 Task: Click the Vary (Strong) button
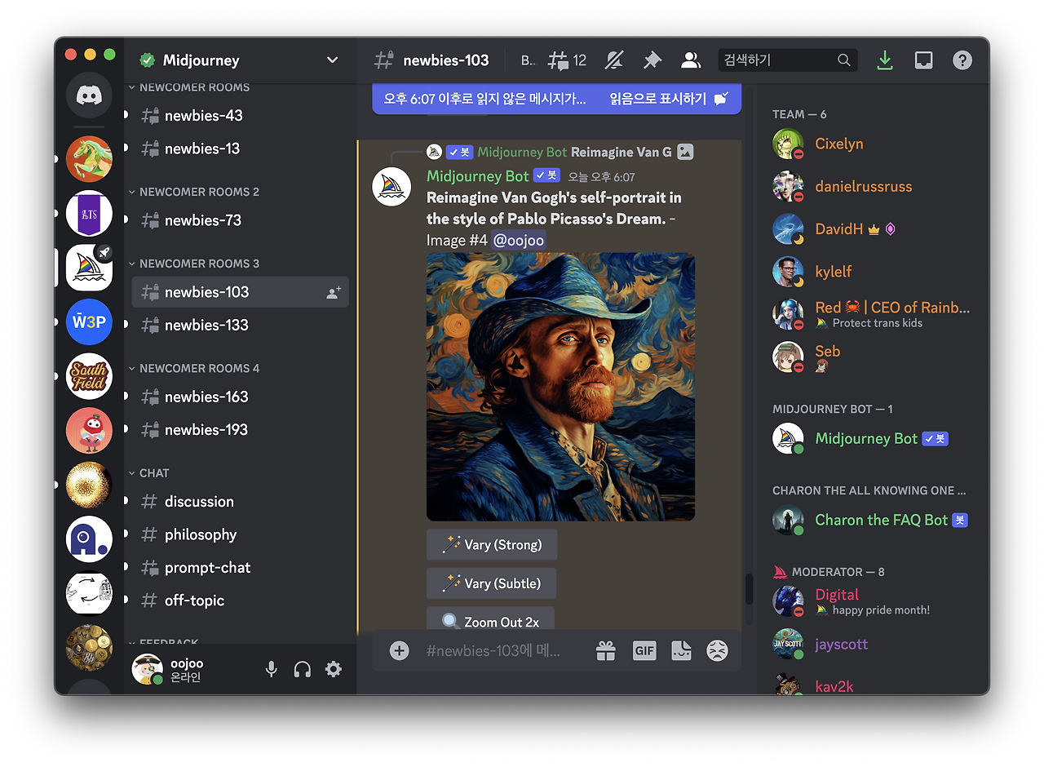[491, 545]
